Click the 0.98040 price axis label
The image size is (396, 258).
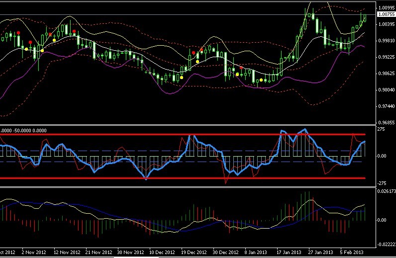point(387,90)
